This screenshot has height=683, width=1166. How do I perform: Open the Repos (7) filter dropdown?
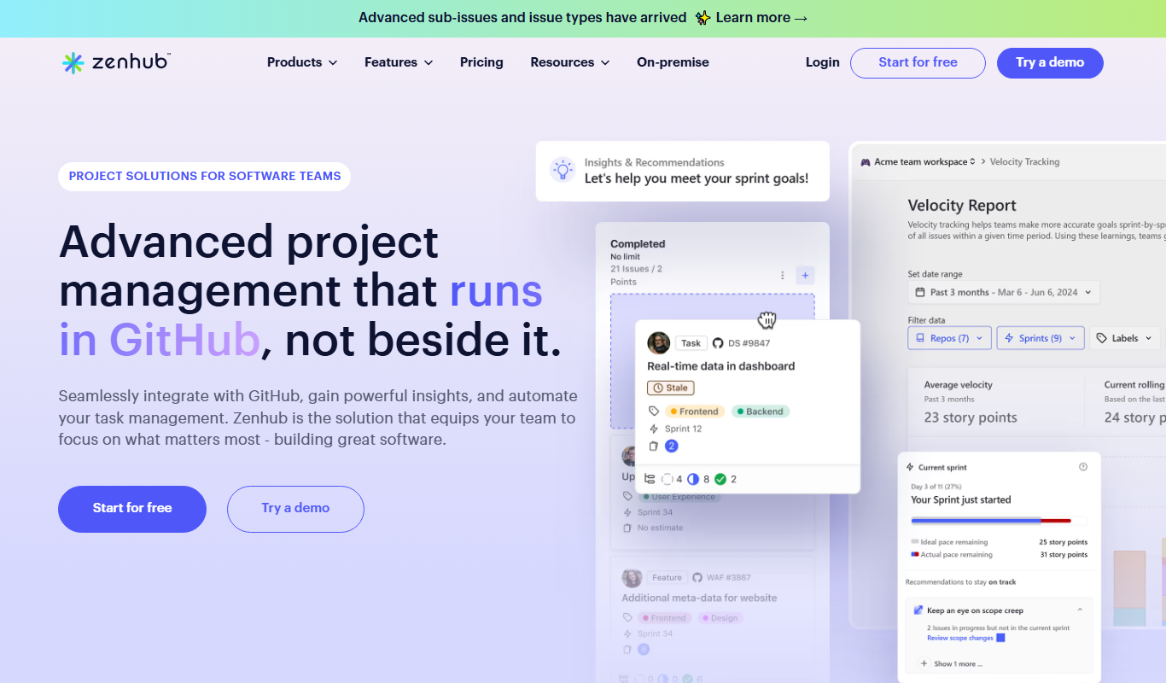coord(949,338)
